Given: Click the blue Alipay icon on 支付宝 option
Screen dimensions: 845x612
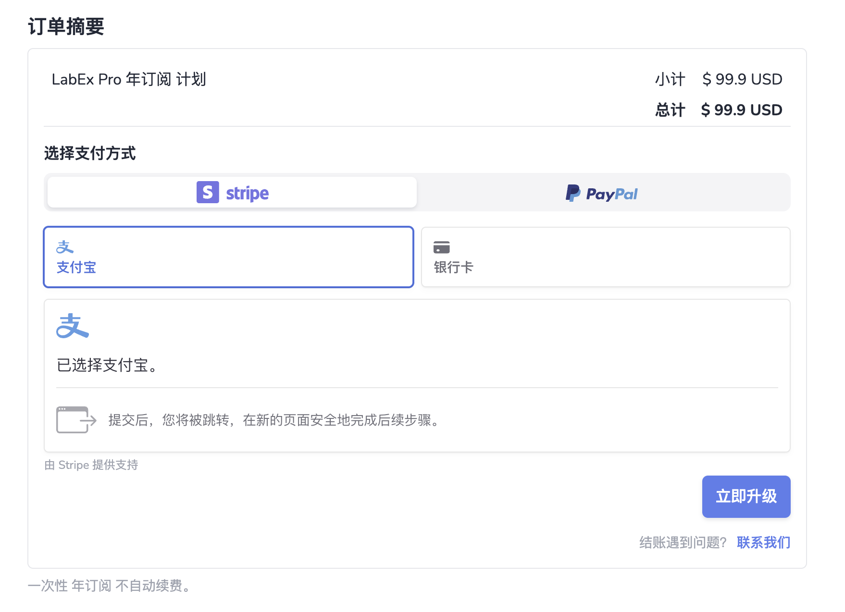Looking at the screenshot, I should (x=65, y=247).
